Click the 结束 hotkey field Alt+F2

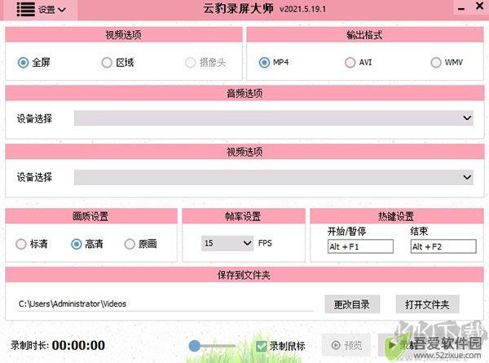click(443, 246)
